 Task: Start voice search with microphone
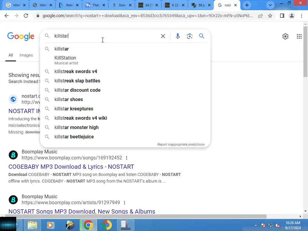tap(177, 36)
